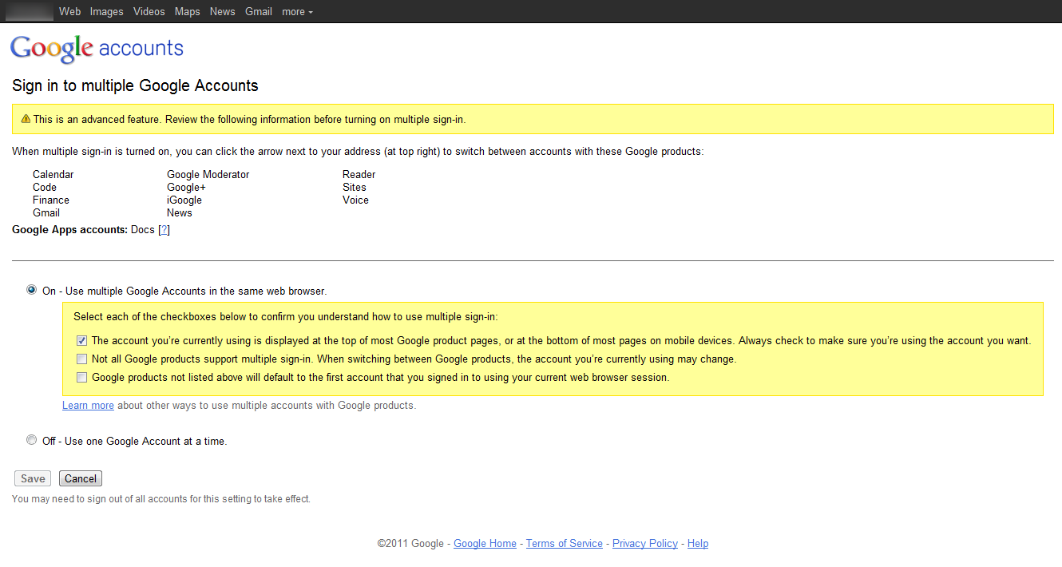Check "Not all Google products support multiple sign-in"
The image size is (1062, 567).
pos(81,359)
